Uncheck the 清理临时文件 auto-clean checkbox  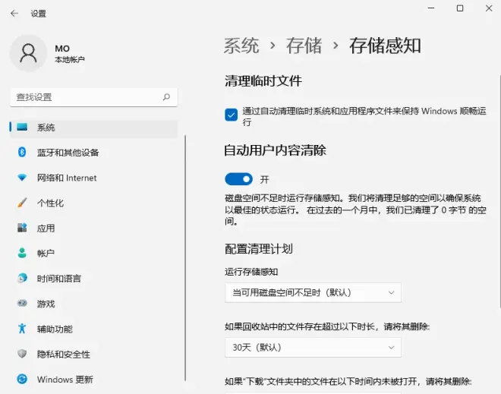231,115
